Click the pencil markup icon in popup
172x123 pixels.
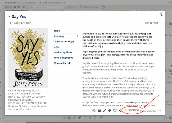pos(104,111)
